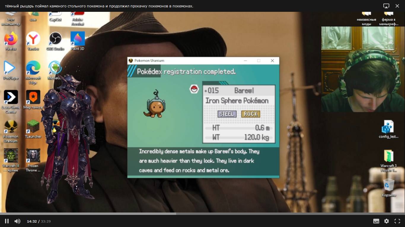
Task: Open the Корзина recycle bin
Action: (x=389, y=188)
